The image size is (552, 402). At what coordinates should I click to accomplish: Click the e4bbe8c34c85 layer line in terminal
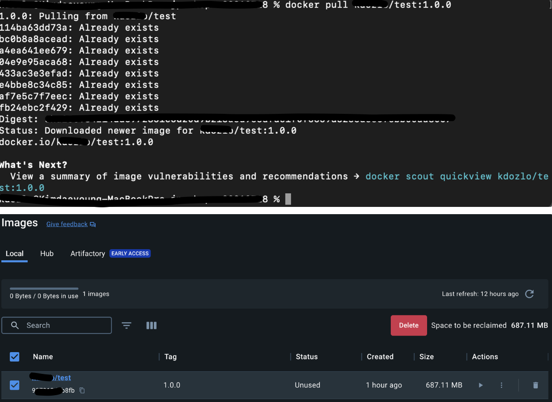[x=79, y=85]
